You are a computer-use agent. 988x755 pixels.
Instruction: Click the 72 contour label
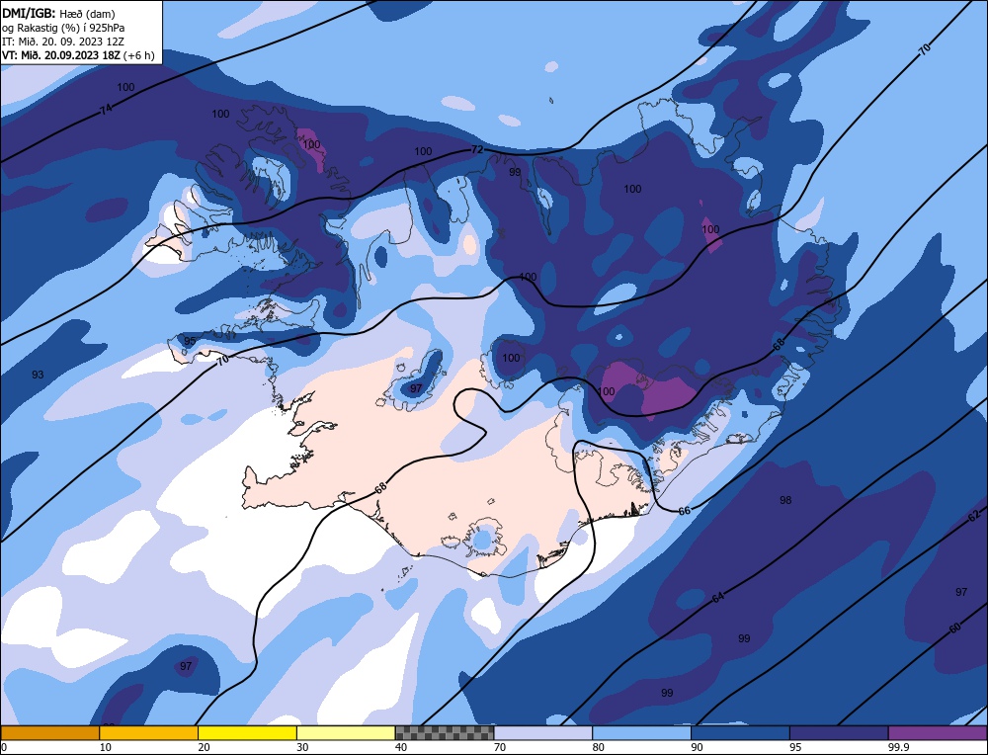(477, 150)
